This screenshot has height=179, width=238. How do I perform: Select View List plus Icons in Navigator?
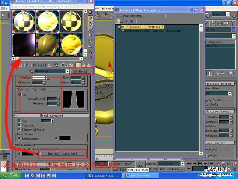tap(122, 21)
